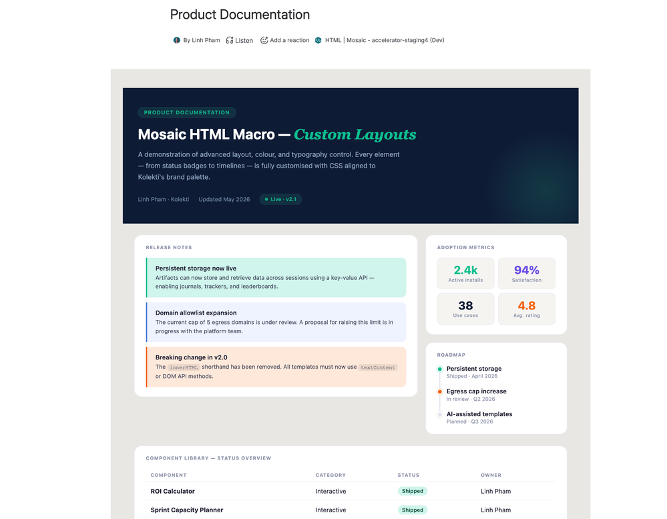Click the Live v2.1 status badge

280,199
